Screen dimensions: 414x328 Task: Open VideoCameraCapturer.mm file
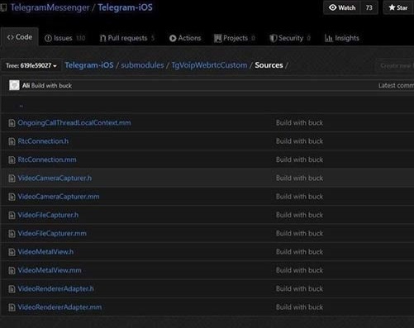(x=59, y=197)
